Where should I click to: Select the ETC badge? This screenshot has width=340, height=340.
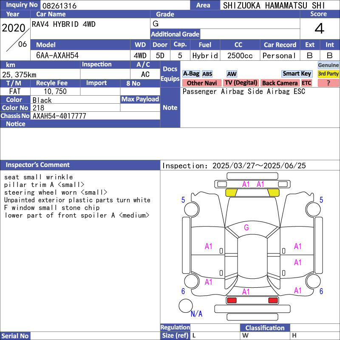pyautogui.click(x=306, y=83)
